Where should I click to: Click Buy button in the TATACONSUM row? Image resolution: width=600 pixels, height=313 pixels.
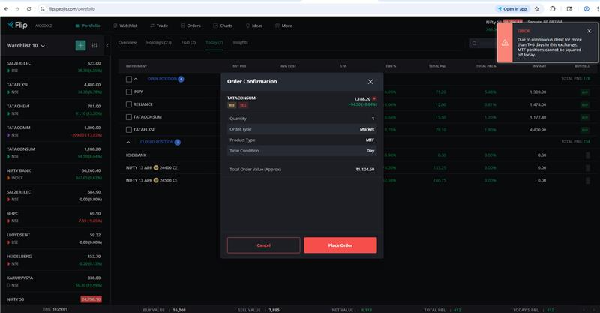pos(585,117)
